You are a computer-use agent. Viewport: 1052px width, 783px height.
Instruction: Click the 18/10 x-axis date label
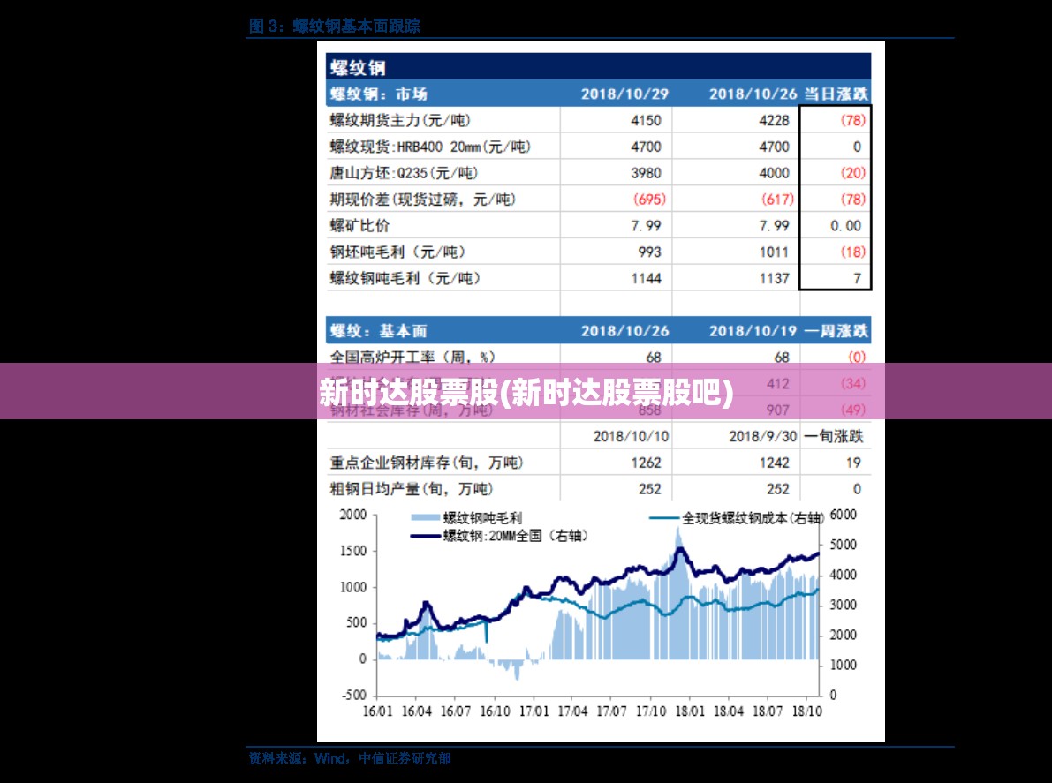point(806,711)
